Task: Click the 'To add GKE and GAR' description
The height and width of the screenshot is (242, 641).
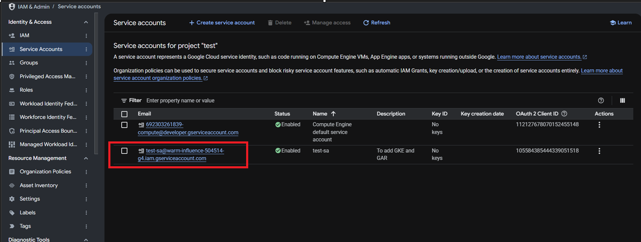Action: coord(396,154)
